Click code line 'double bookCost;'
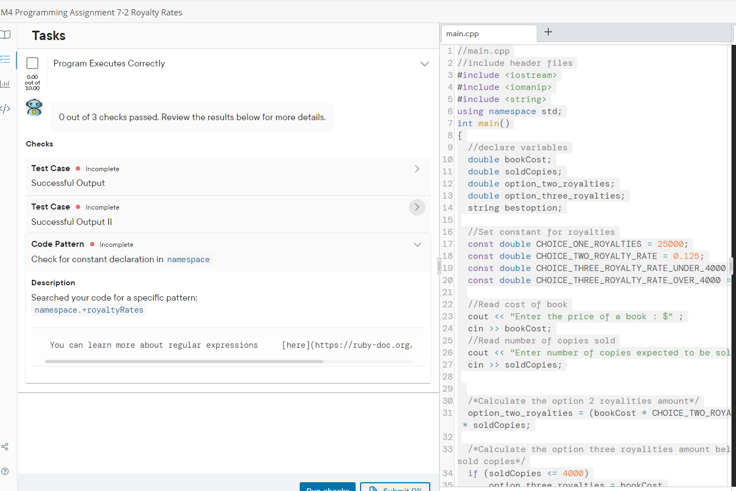 pos(509,160)
